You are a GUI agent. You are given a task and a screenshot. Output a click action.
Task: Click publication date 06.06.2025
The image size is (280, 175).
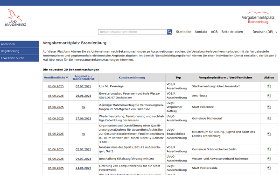click(56, 86)
